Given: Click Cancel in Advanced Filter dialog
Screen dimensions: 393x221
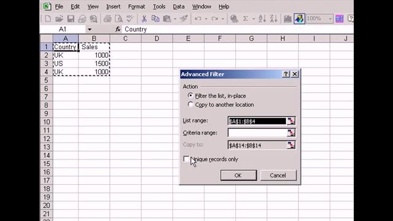Looking at the screenshot, I should pyautogui.click(x=278, y=176).
